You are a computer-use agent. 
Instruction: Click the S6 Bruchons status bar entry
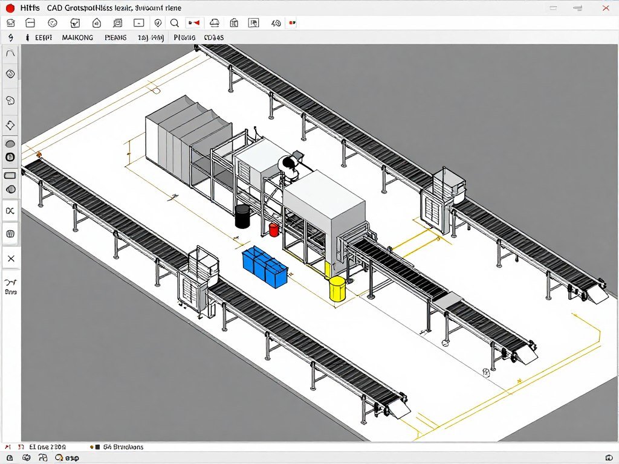[x=124, y=446]
